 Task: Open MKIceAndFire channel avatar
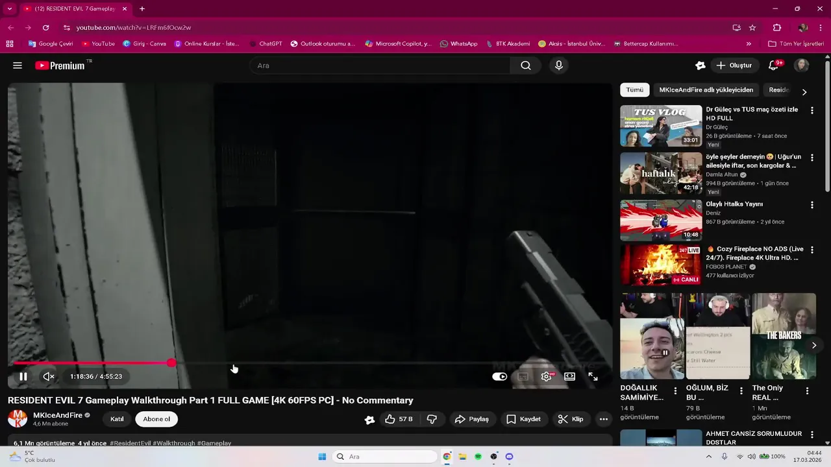tap(18, 419)
